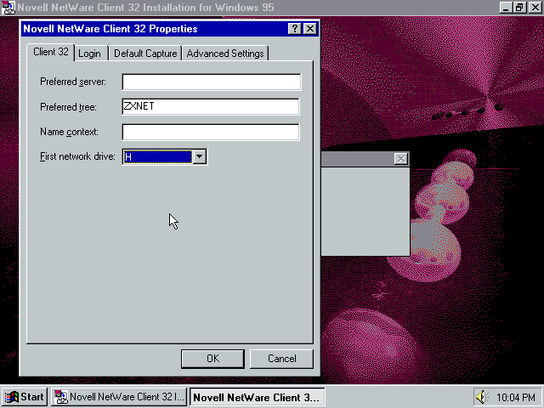Click the Preferred server input field
Screen dimensions: 544x408
point(212,82)
